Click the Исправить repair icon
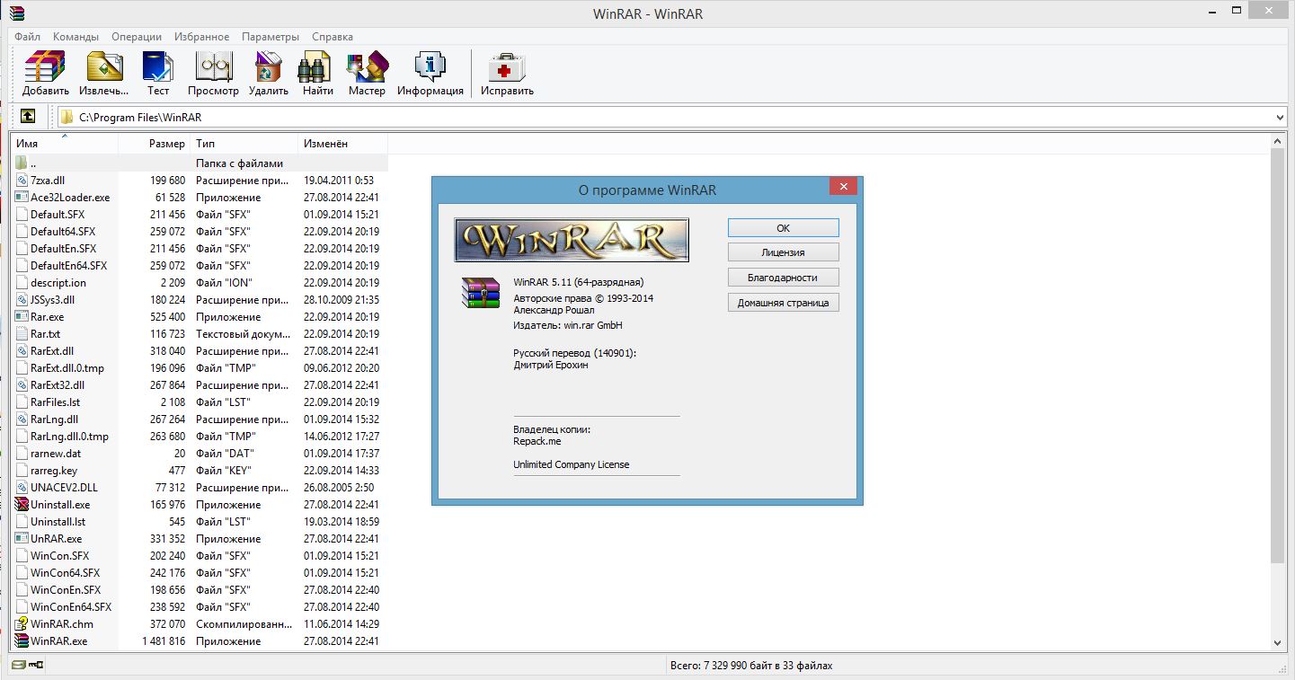Screen dimensions: 1295x680 (507, 67)
